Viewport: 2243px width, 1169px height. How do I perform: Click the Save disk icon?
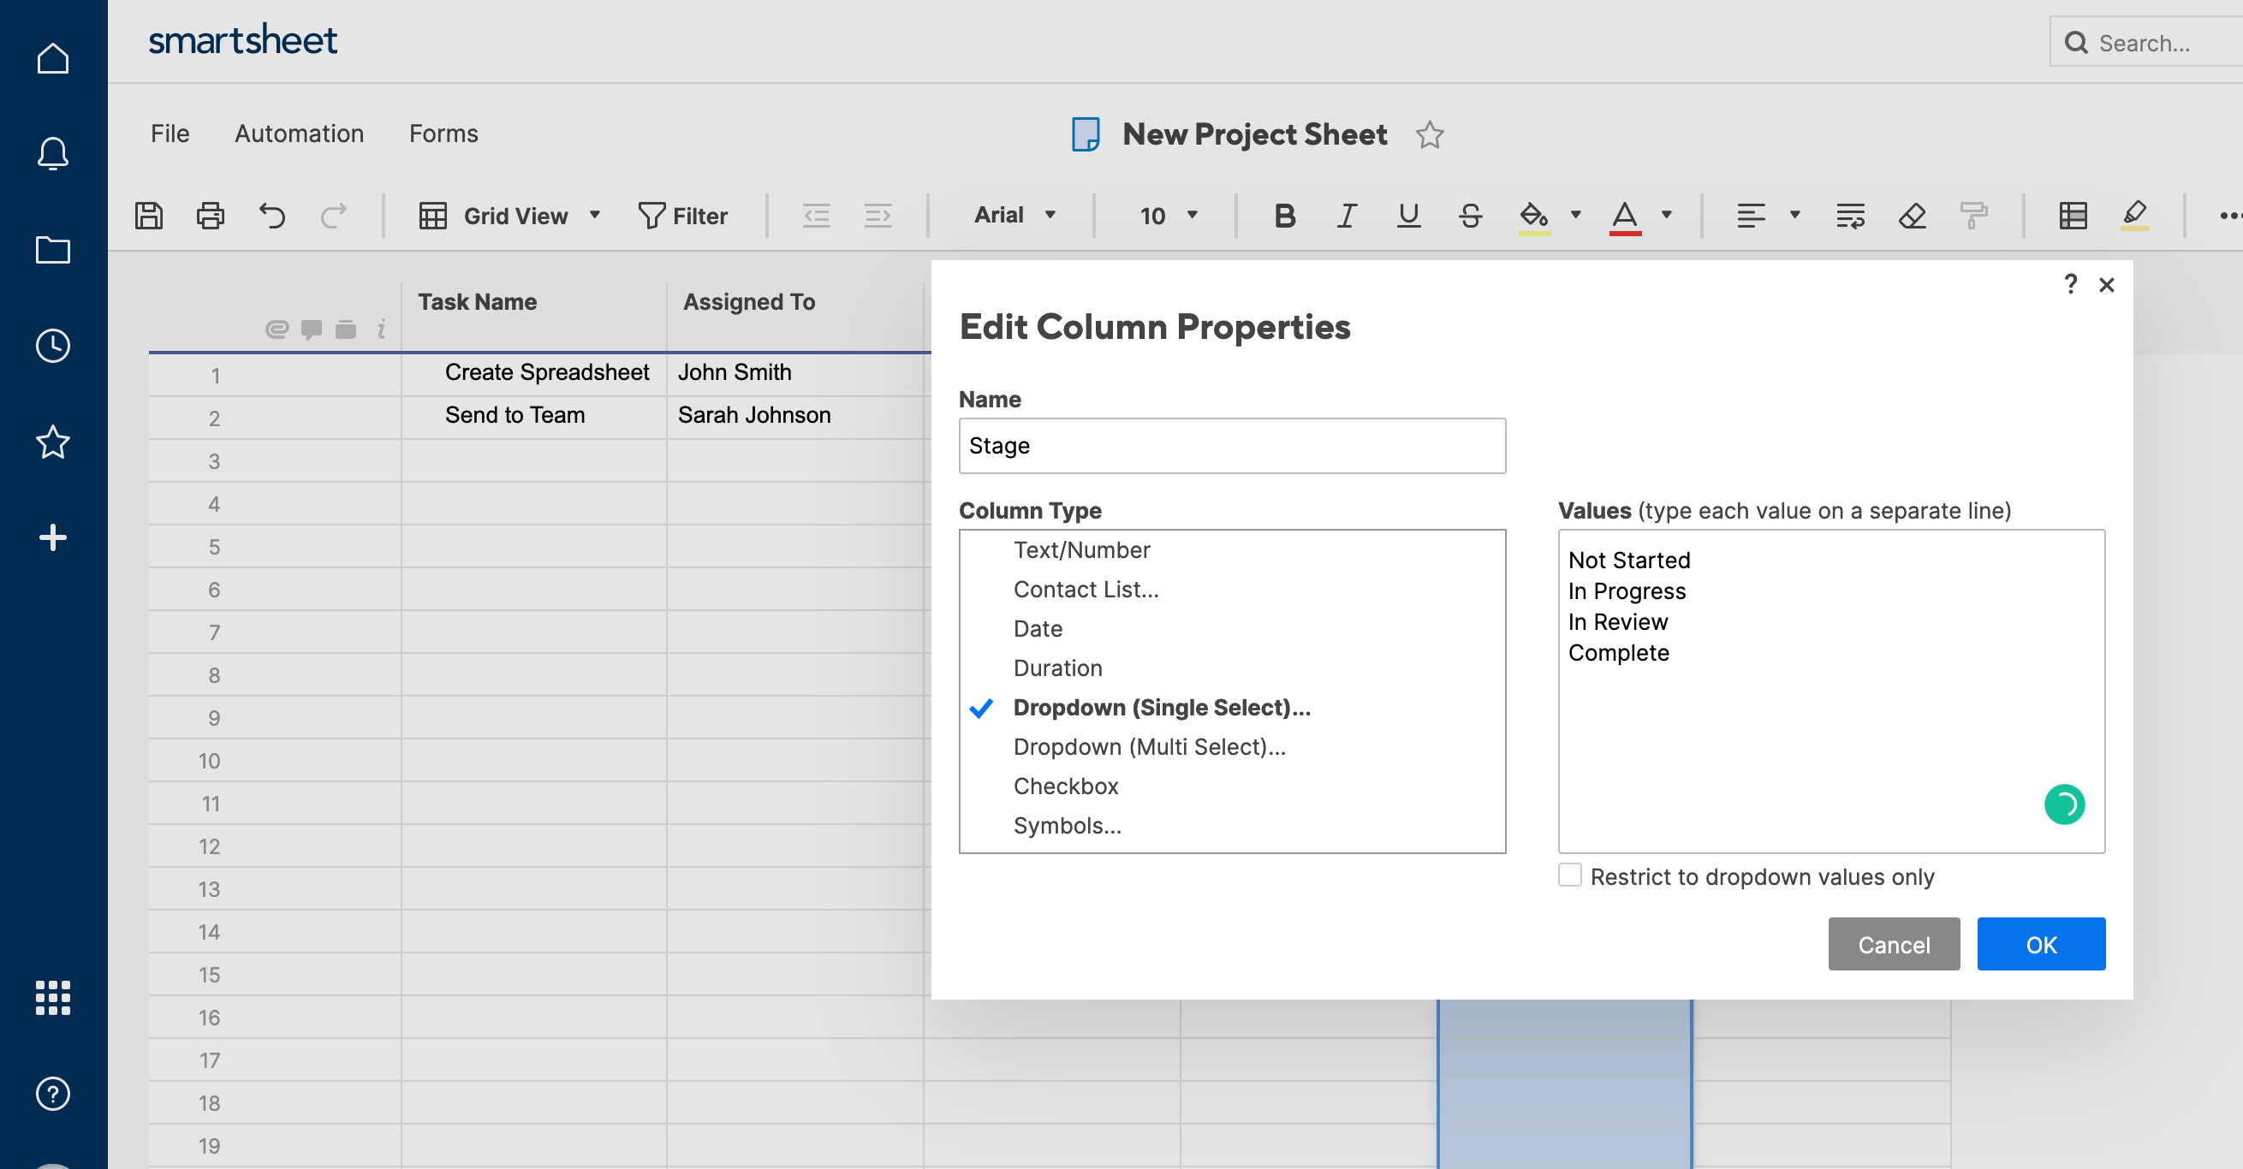[149, 215]
